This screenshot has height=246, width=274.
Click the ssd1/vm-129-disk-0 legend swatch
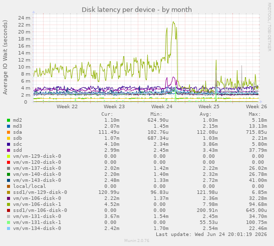click(9, 192)
